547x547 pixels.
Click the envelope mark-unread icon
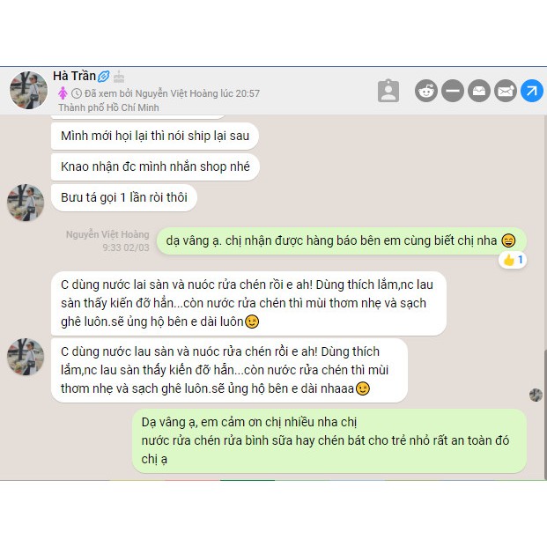click(x=505, y=91)
